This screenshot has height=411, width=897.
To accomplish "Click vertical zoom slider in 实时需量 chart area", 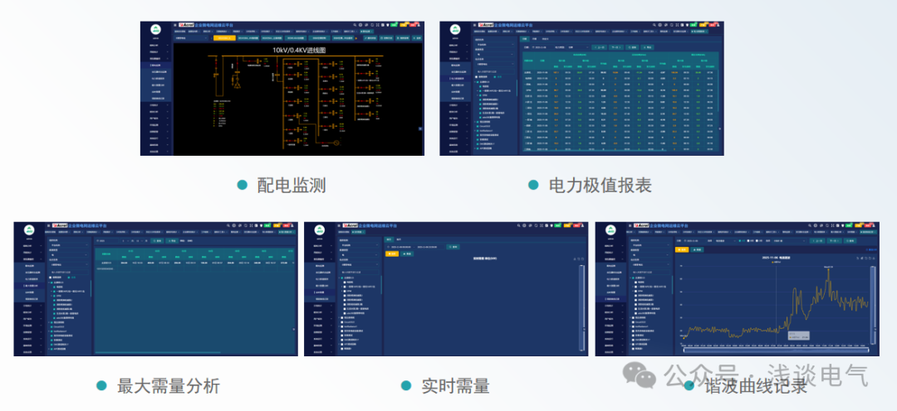I will point(581,307).
